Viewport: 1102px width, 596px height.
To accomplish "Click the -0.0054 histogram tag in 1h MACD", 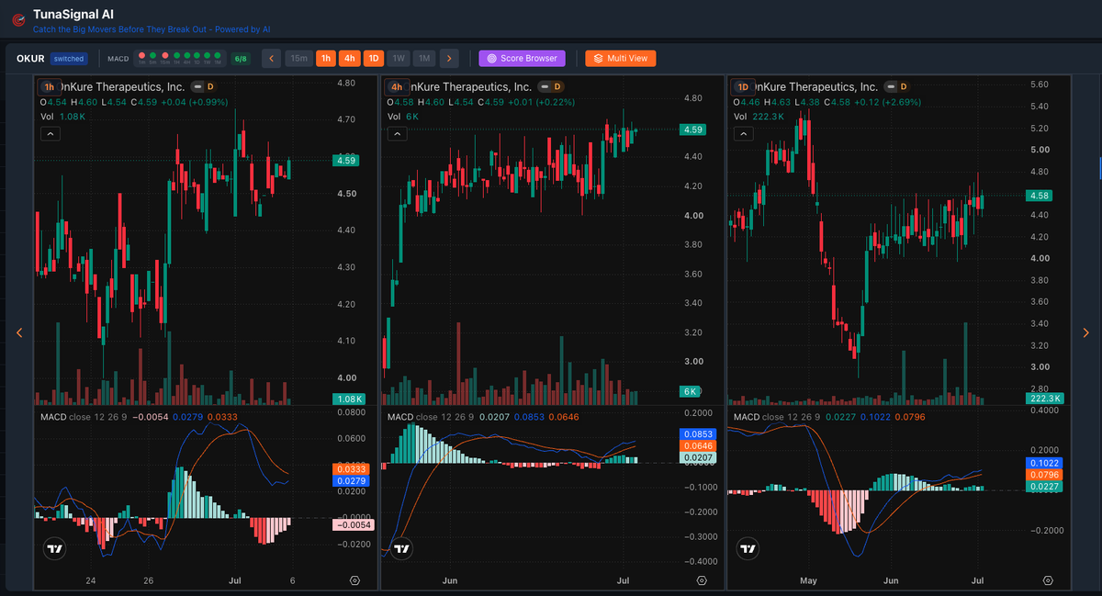I will pos(353,524).
